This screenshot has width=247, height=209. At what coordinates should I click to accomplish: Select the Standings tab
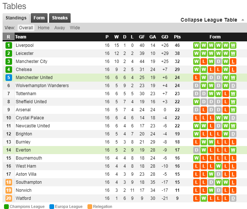tap(16, 18)
